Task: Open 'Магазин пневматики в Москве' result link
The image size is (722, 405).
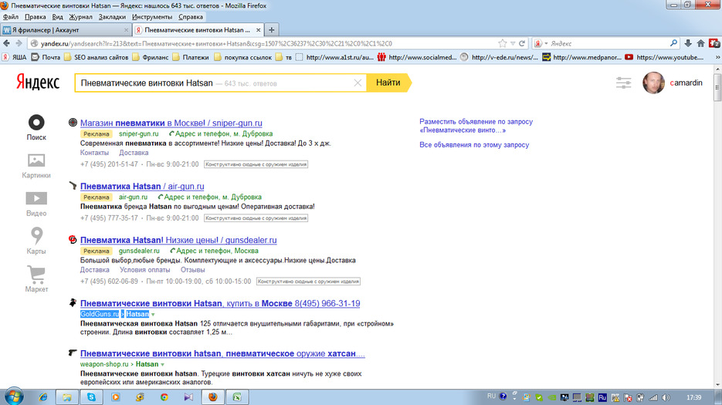Action: click(171, 123)
